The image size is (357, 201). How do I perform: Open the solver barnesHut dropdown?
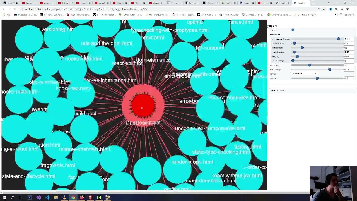pyautogui.click(x=304, y=73)
